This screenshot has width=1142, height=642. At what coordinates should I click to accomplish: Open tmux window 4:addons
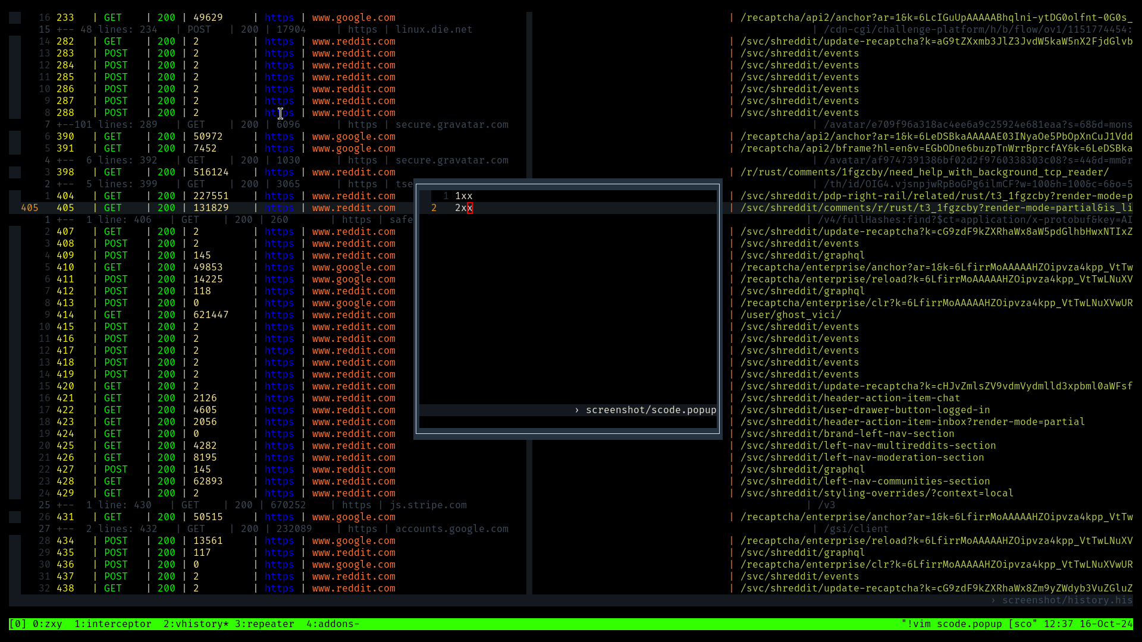click(x=332, y=624)
